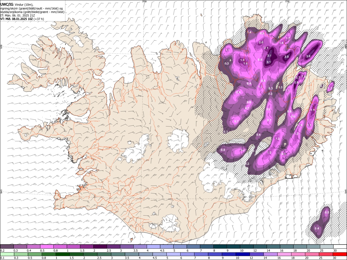
Task: Pick the rain-scale swatch labeled 25
Action: point(326,254)
